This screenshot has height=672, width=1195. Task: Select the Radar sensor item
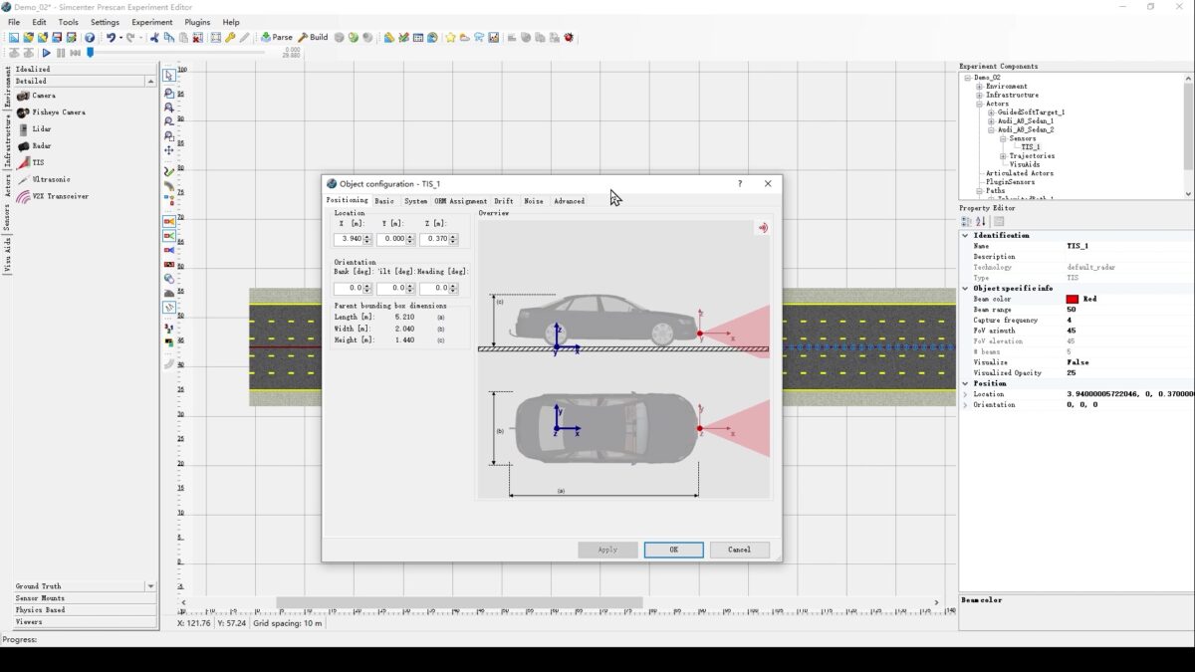(x=34, y=146)
